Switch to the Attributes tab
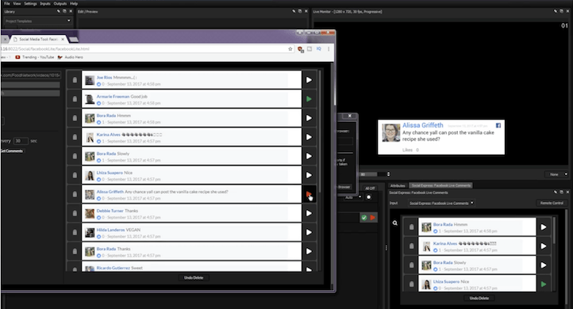 point(398,185)
